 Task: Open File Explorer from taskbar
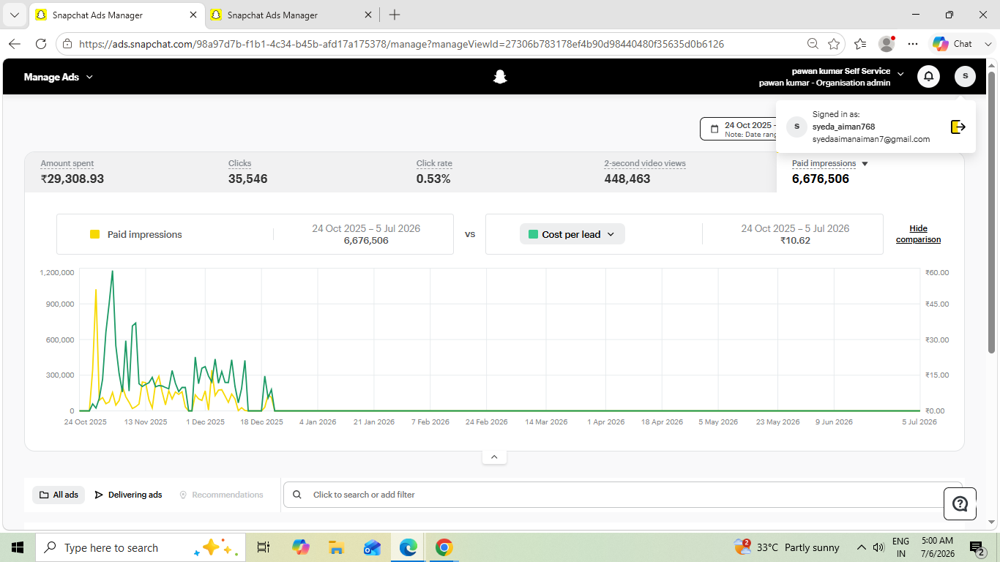tap(336, 547)
